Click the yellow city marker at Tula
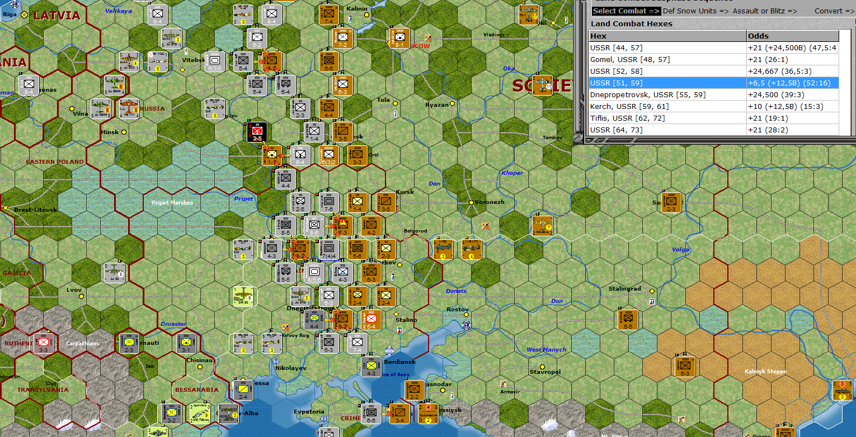The height and width of the screenshot is (437, 856). point(396,103)
